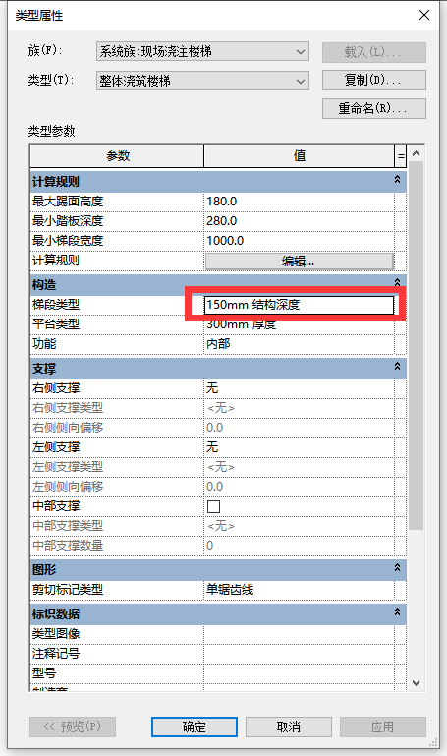Toggle the 中部支撑 checkbox
Screen dimensions: 447x756
pos(213,506)
